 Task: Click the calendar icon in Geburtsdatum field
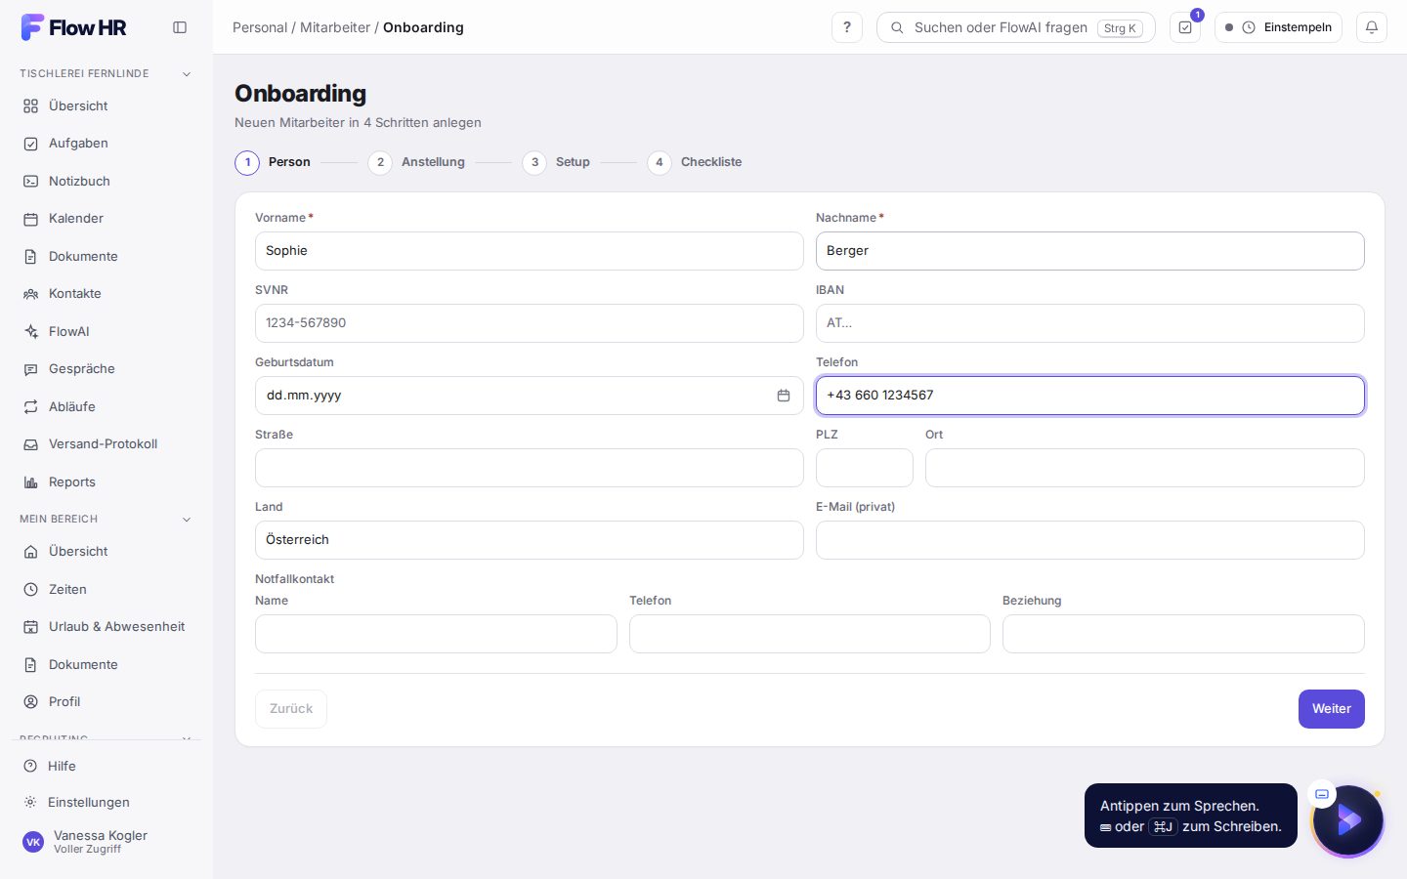[x=784, y=396]
